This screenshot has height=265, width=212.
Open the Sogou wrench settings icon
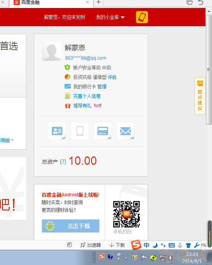pos(196,245)
